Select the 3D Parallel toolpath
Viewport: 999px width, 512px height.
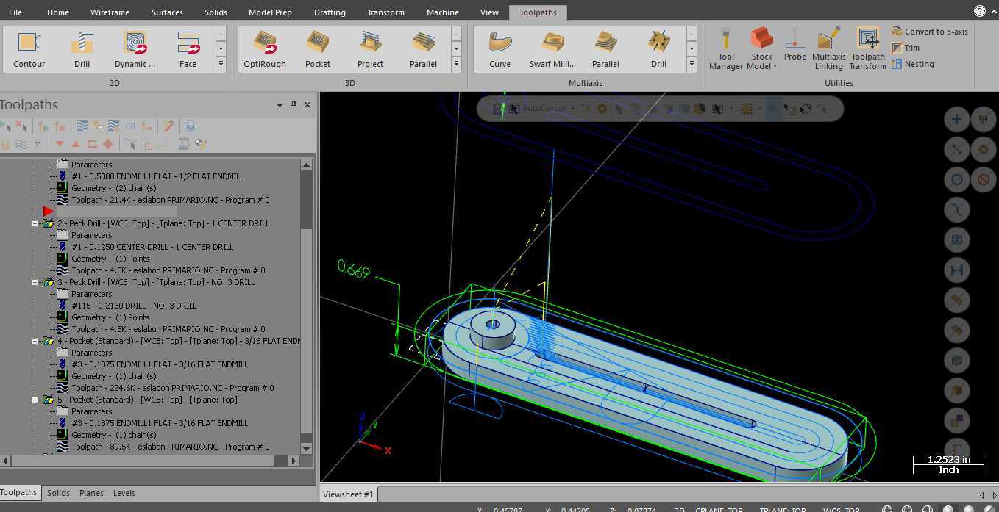click(424, 50)
